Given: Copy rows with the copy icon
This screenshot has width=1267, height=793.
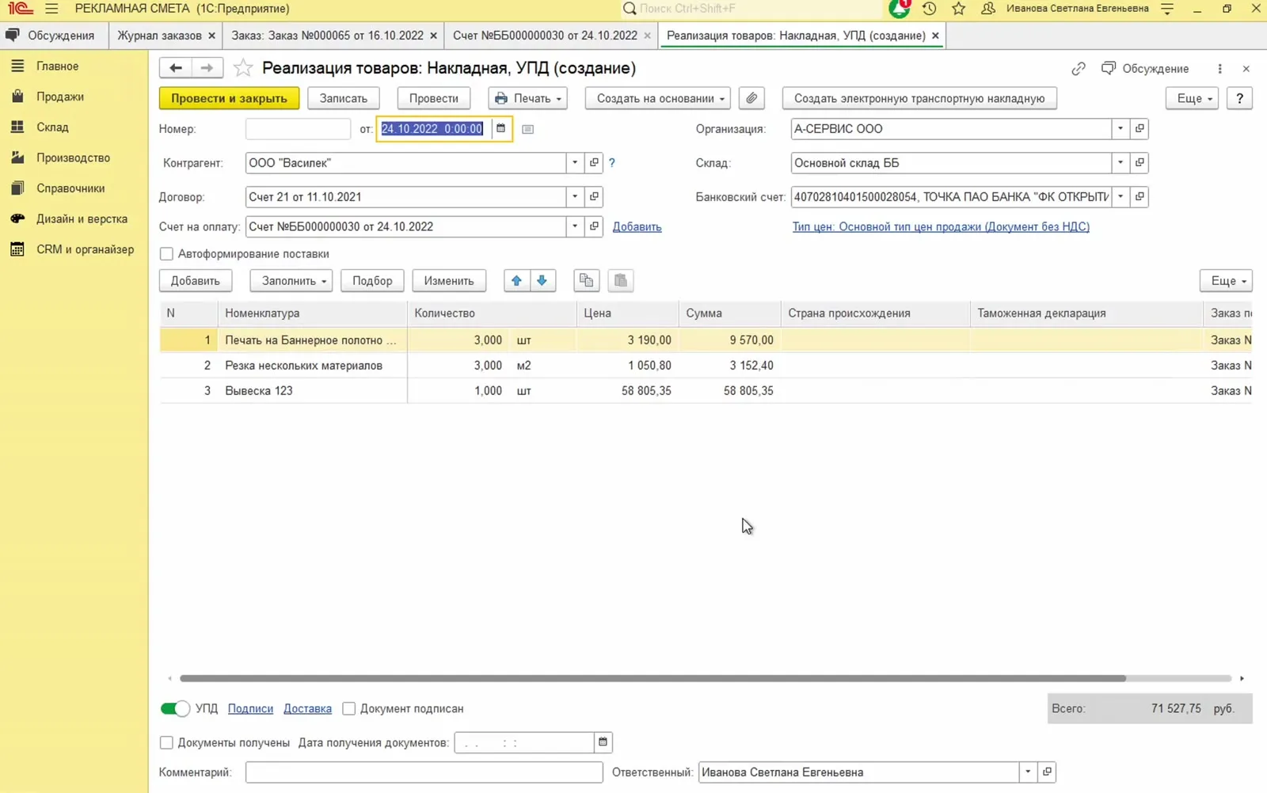Looking at the screenshot, I should point(586,280).
